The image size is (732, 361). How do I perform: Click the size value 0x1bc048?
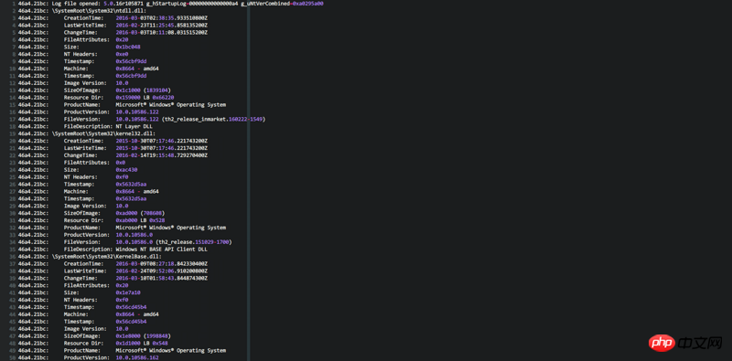tap(128, 47)
